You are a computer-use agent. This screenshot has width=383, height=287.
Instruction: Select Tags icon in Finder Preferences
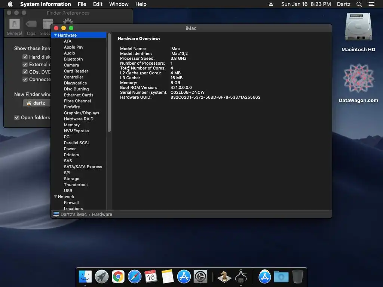(31, 27)
